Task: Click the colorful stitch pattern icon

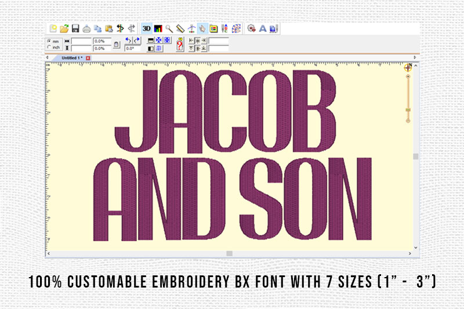Action: [x=236, y=28]
